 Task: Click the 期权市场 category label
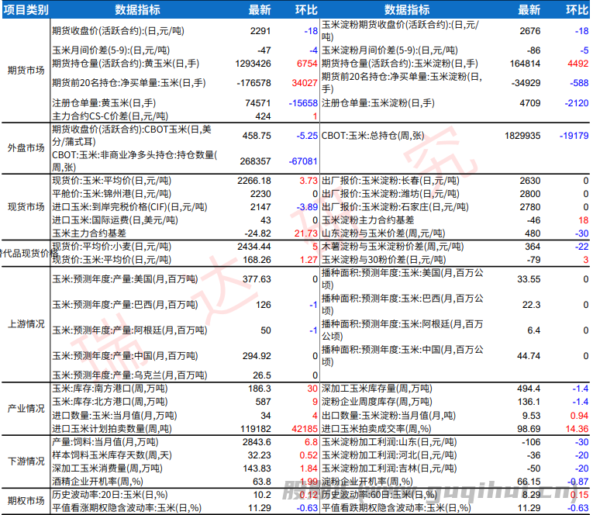tap(26, 501)
